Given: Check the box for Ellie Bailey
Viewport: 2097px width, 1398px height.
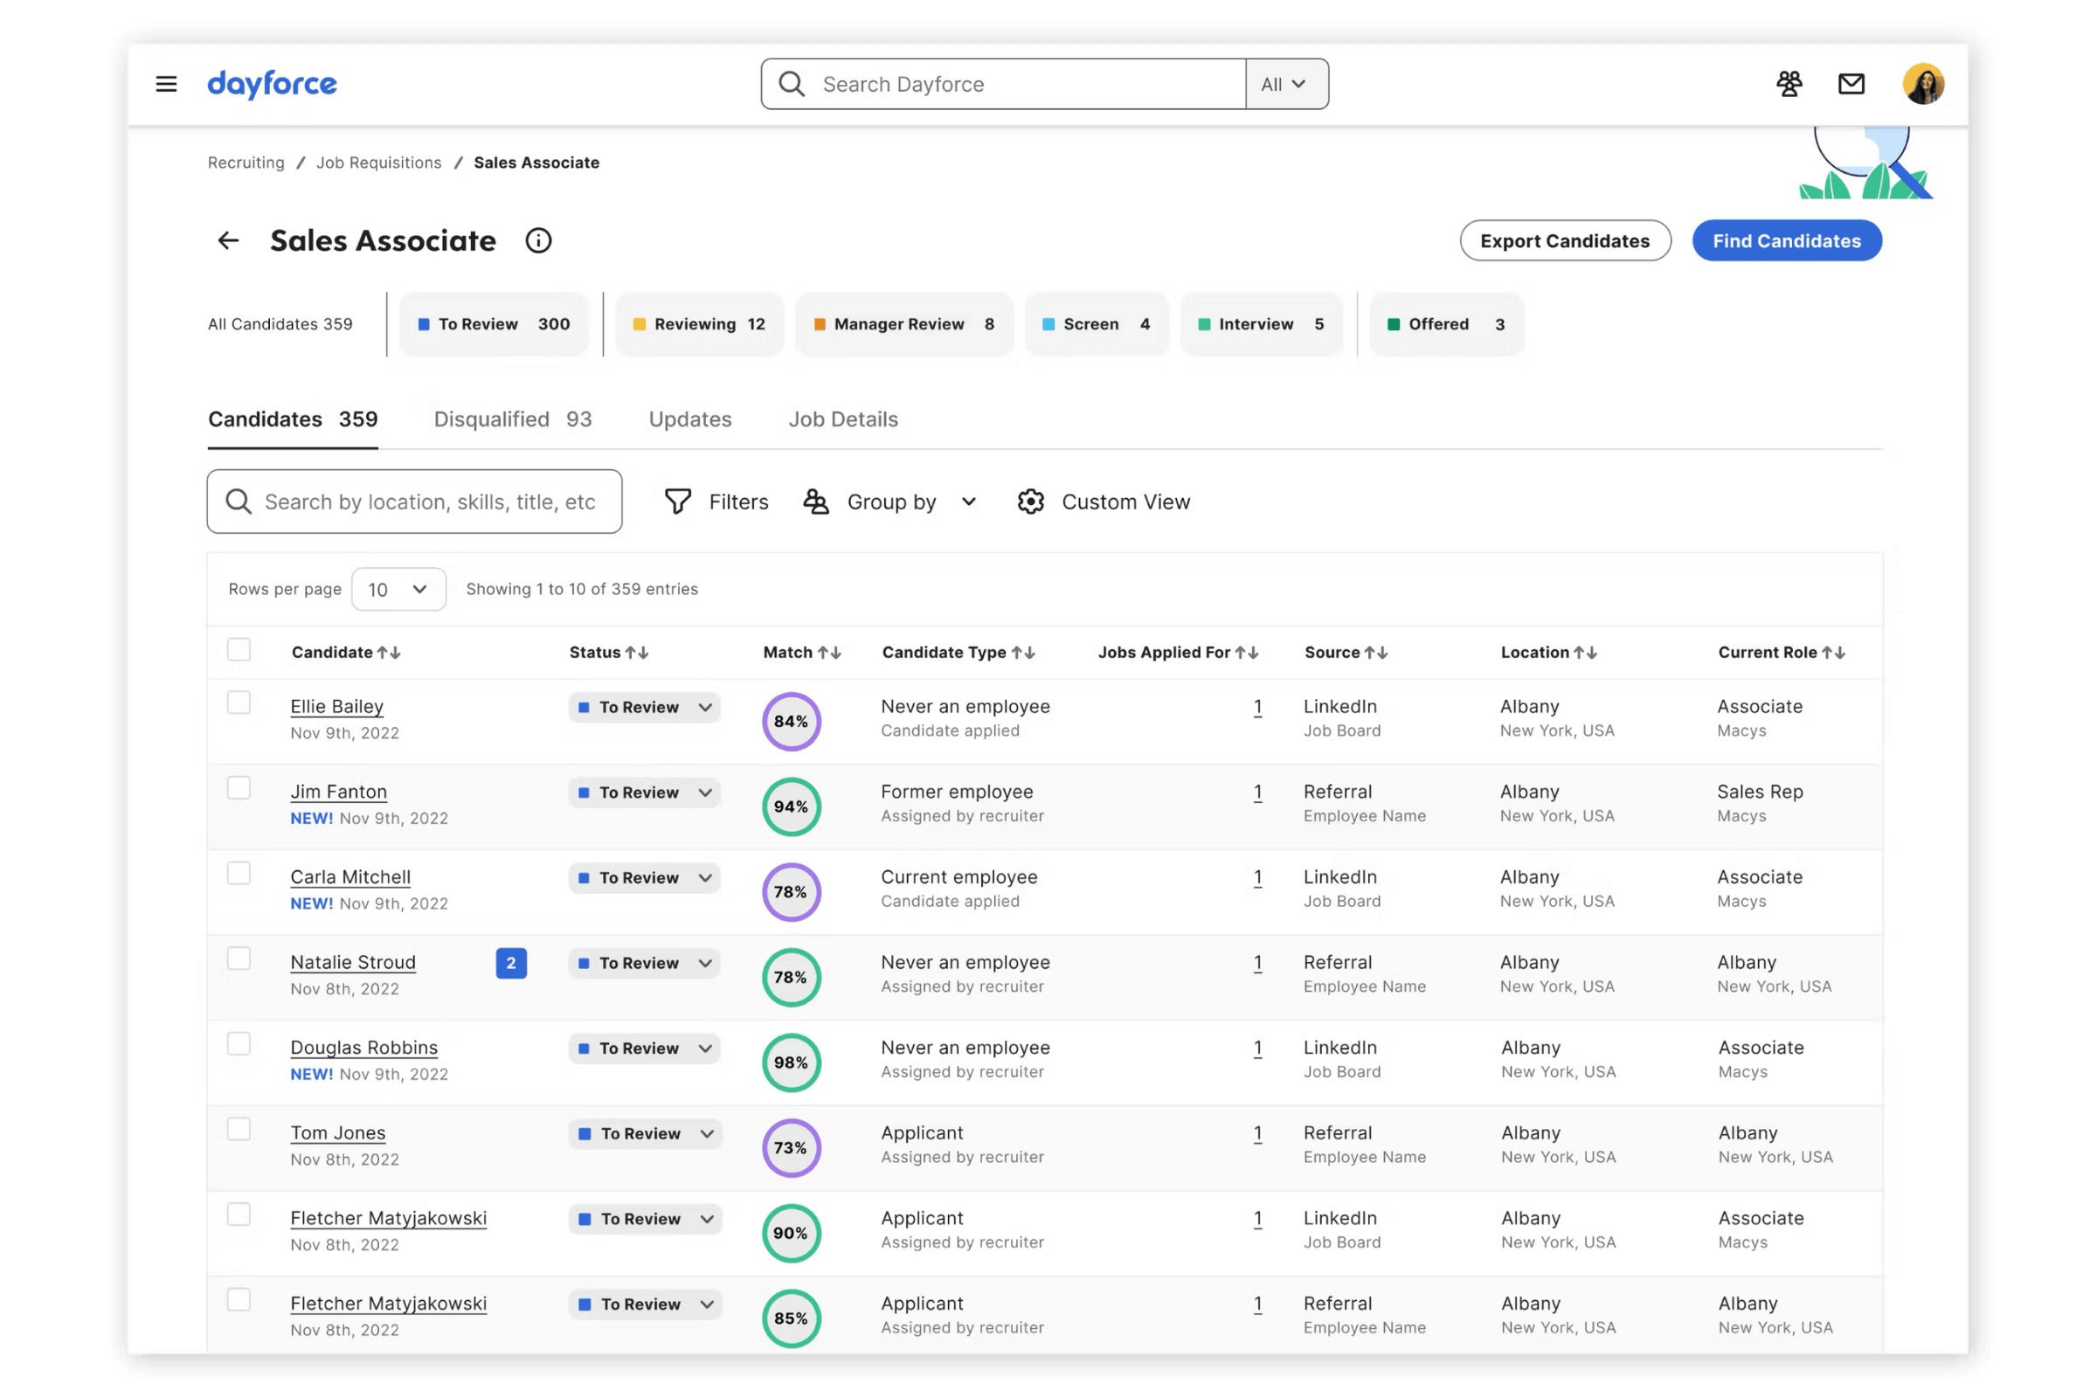Looking at the screenshot, I should [x=239, y=703].
